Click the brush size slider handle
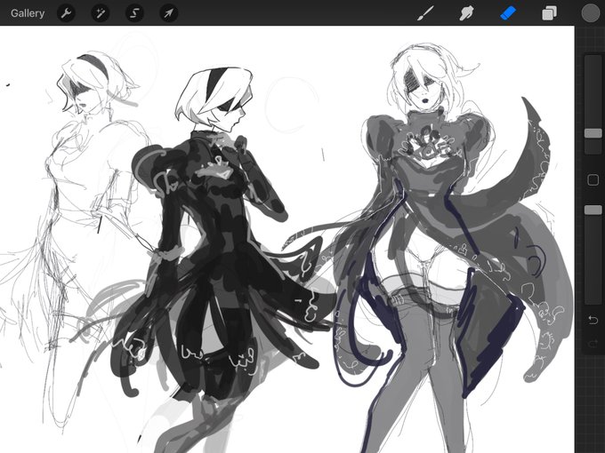The height and width of the screenshot is (453, 605). pyautogui.click(x=593, y=133)
